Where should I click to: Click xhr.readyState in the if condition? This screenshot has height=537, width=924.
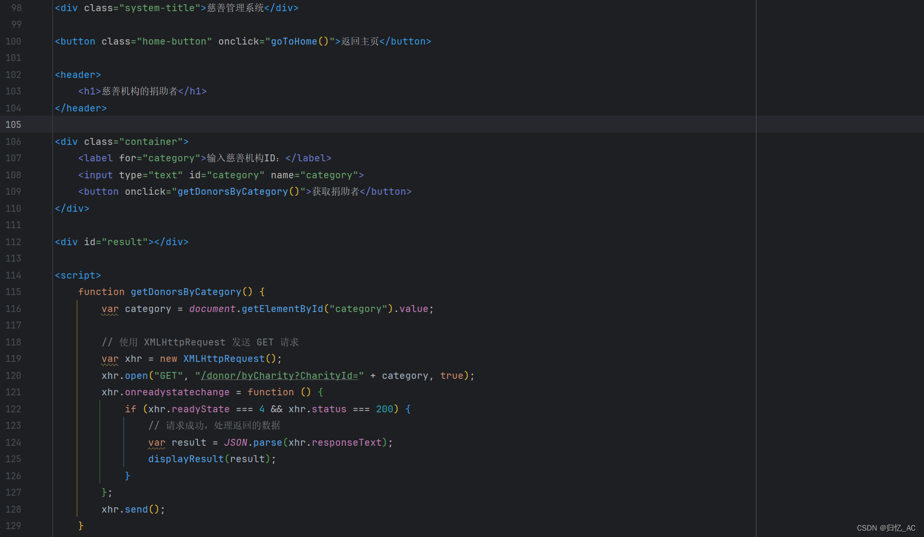189,409
